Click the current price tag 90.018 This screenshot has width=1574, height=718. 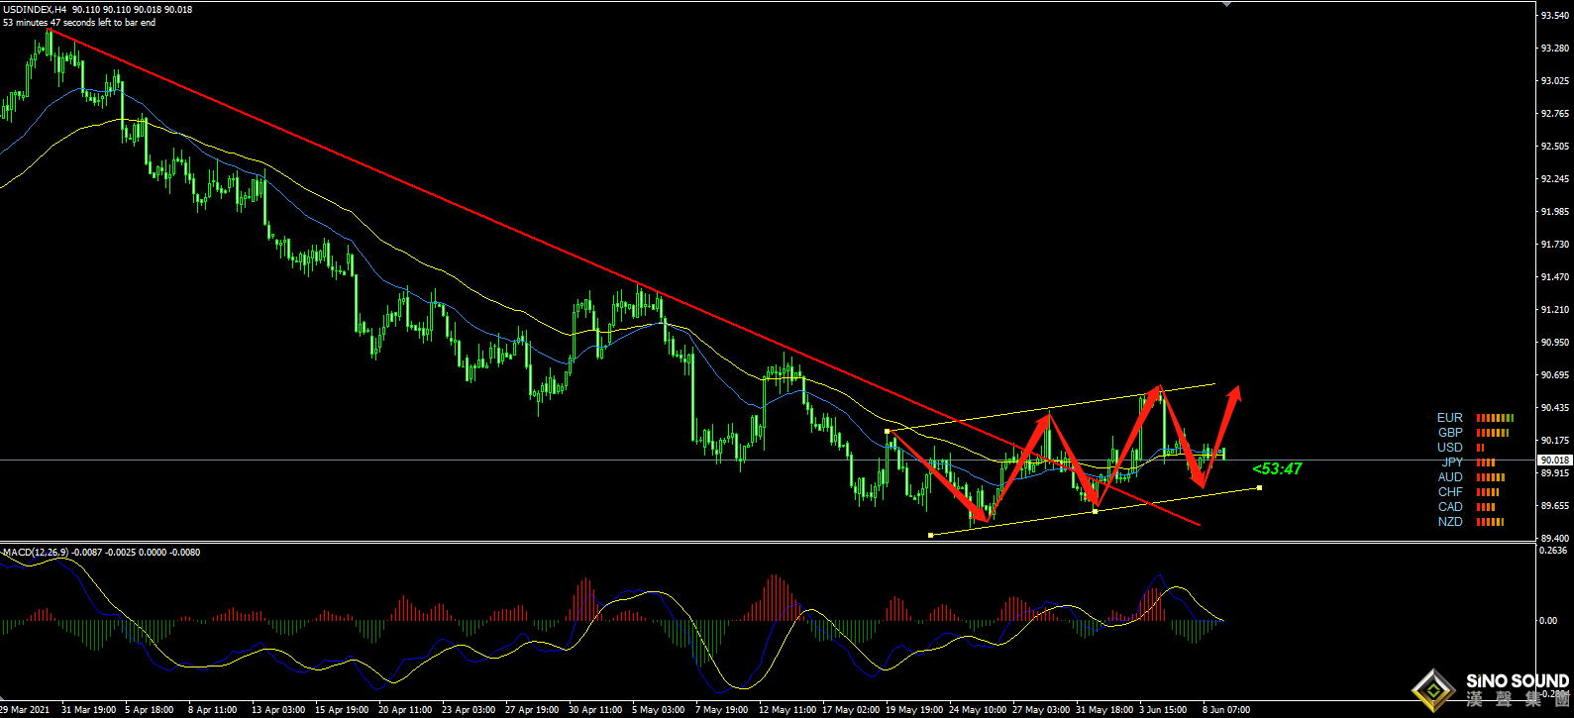pos(1554,461)
